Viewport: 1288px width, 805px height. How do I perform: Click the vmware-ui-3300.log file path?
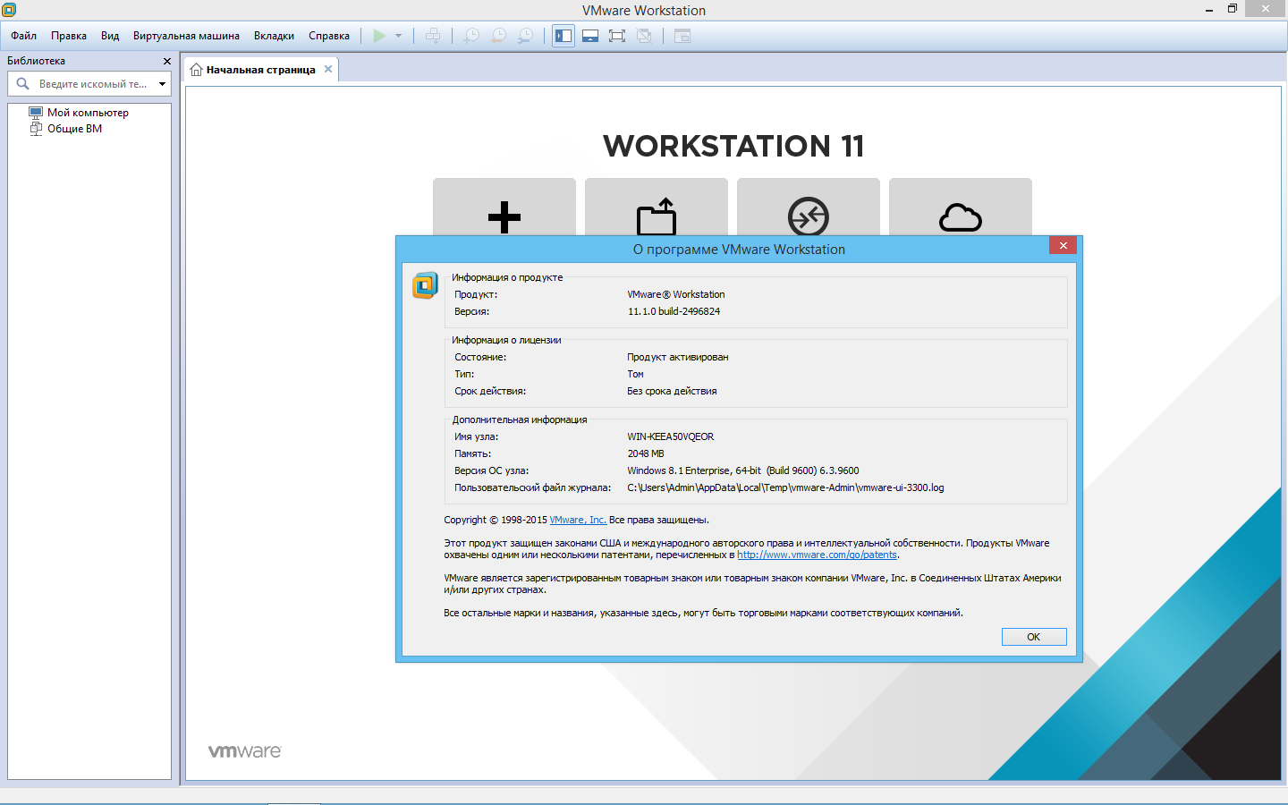coord(785,487)
